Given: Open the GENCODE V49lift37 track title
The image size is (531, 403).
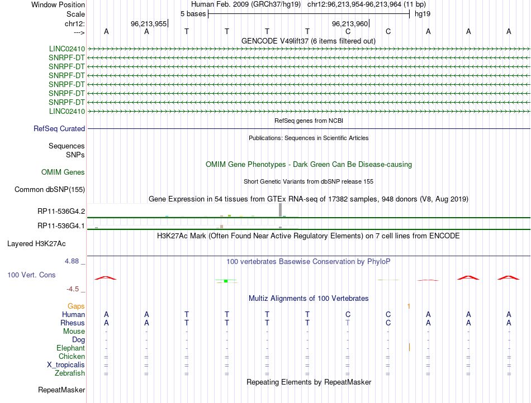Looking at the screenshot, I should click(308, 41).
